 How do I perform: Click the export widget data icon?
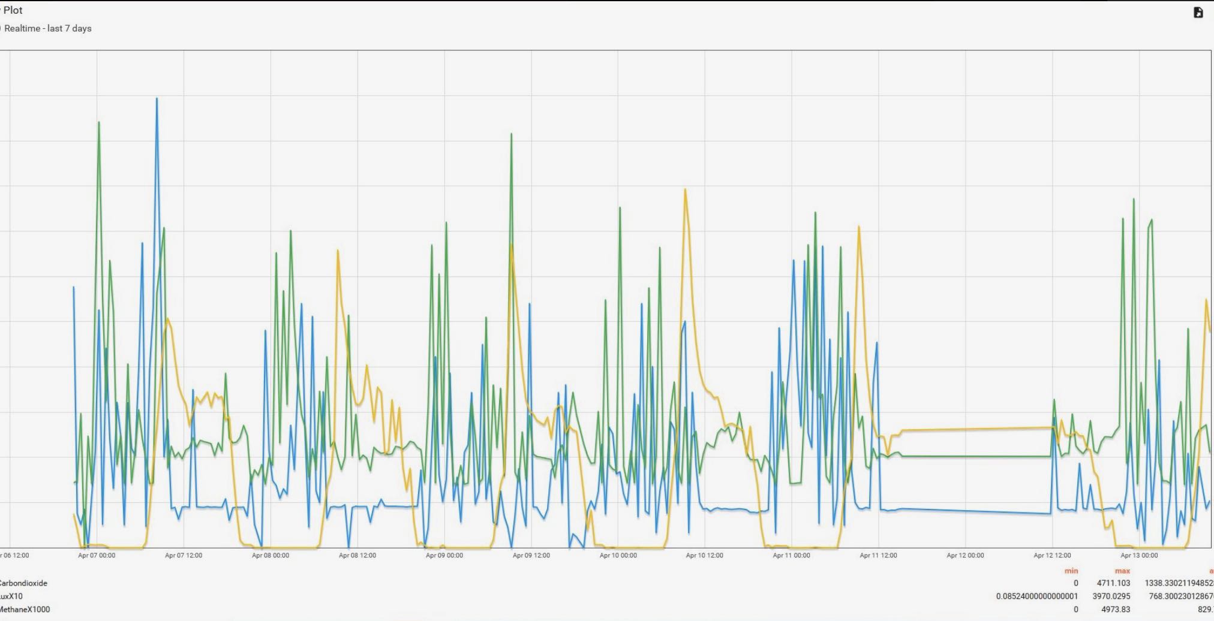click(1198, 13)
